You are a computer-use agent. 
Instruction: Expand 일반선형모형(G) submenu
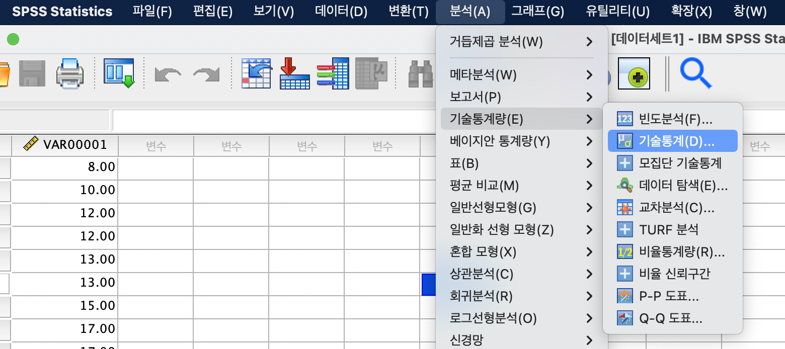[522, 207]
